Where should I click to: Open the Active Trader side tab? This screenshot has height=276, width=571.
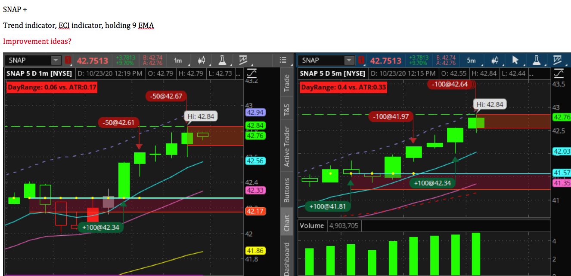[287, 147]
